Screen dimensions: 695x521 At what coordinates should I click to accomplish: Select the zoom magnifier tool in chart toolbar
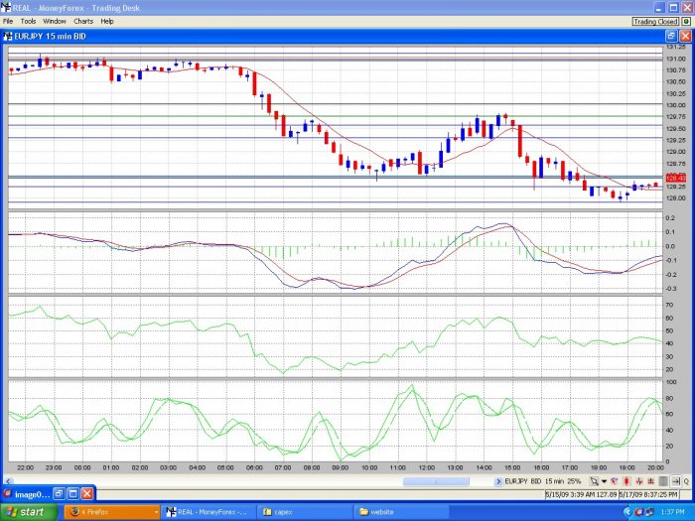click(x=594, y=481)
